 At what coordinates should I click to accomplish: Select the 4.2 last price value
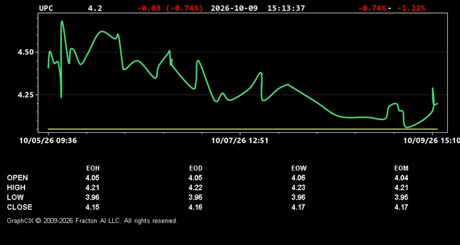95,8
